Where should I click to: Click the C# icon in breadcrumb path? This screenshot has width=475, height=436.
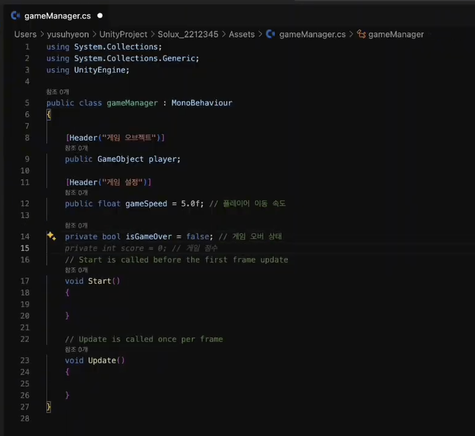[x=271, y=34]
